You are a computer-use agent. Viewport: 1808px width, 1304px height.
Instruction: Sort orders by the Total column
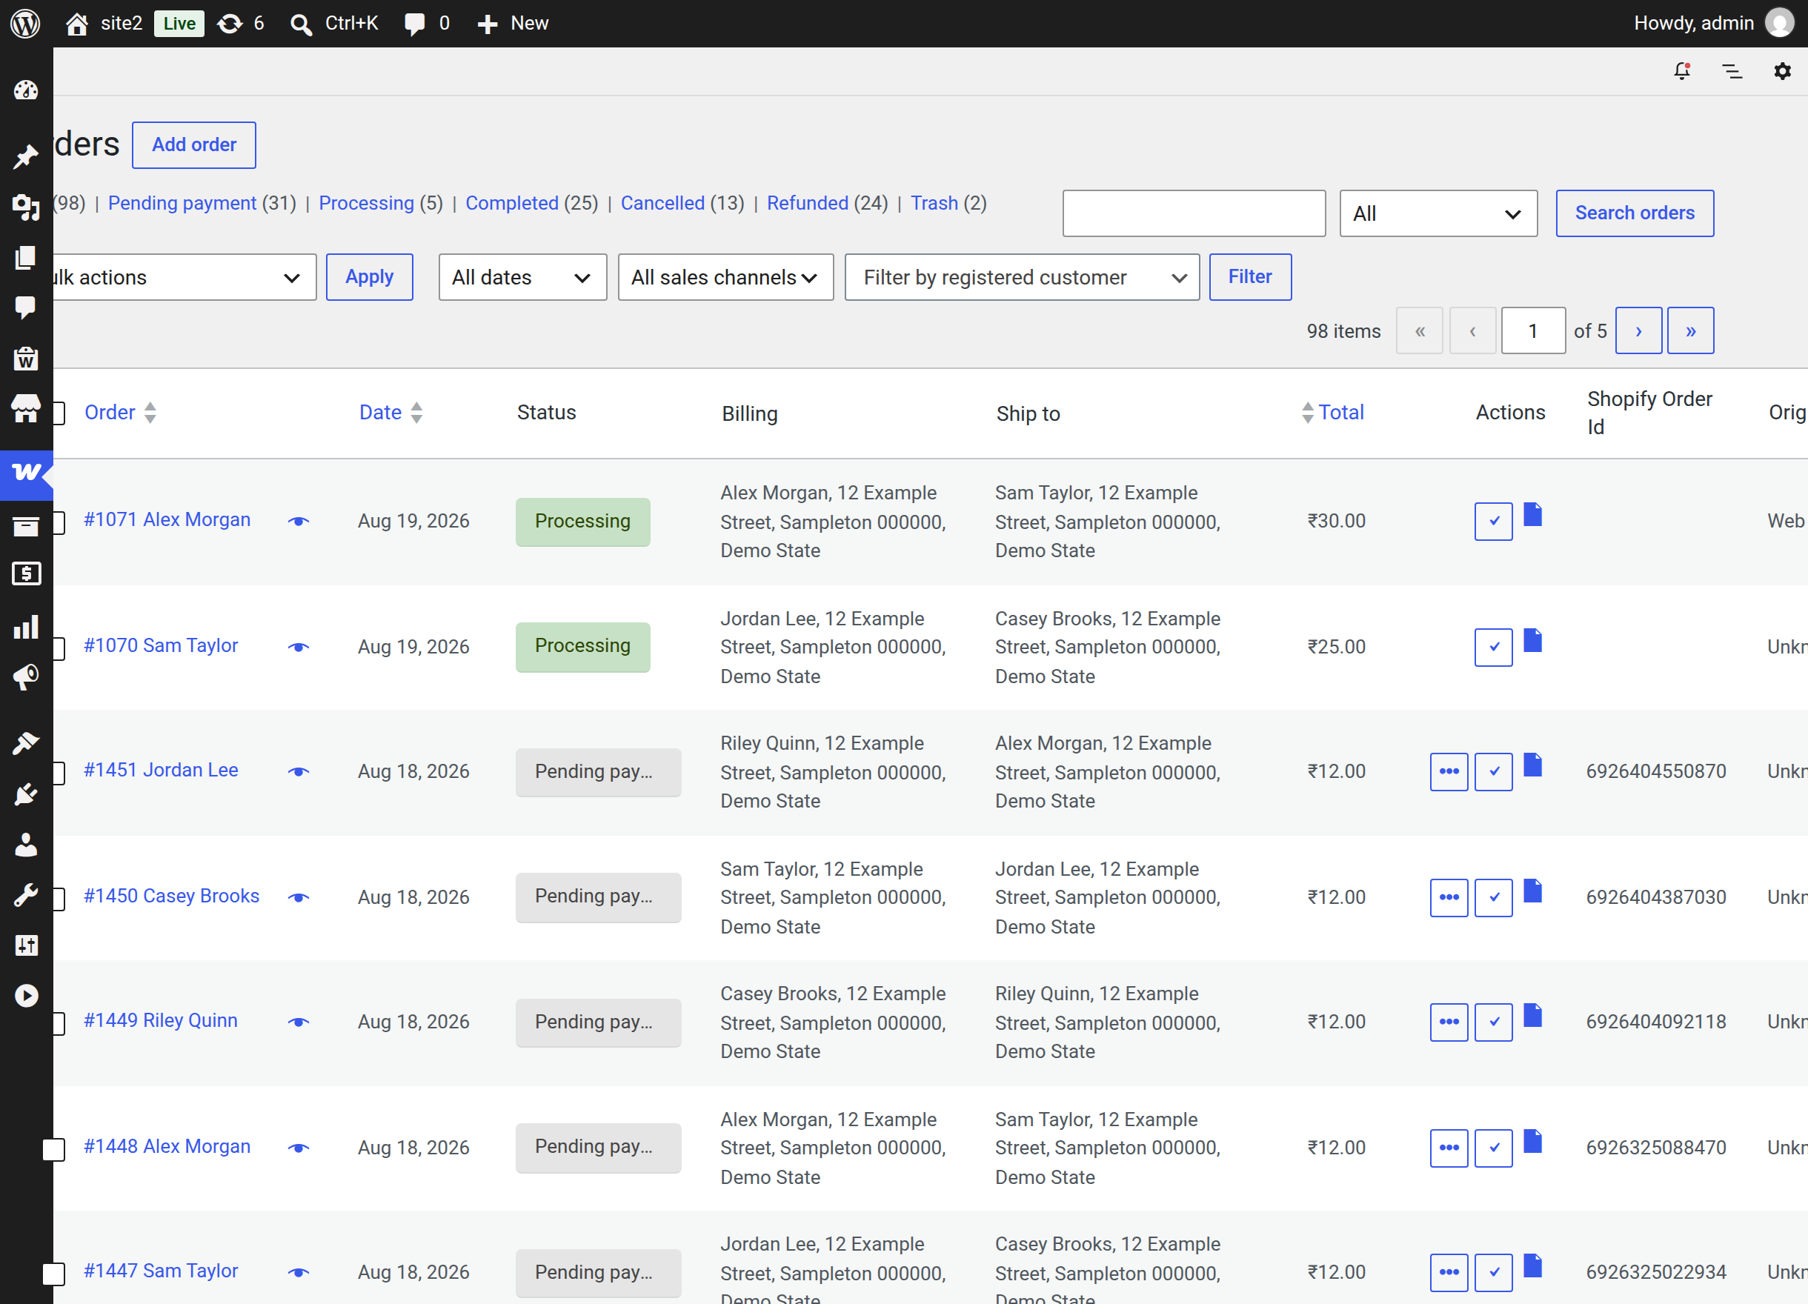point(1332,412)
